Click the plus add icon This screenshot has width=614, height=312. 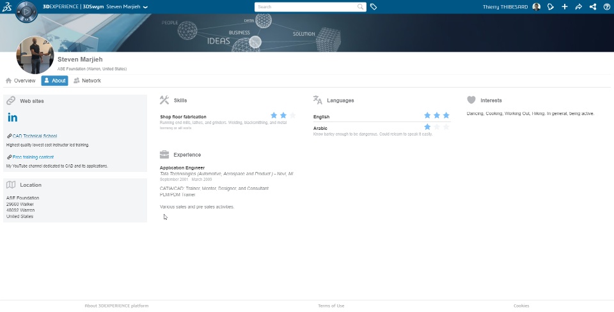[565, 6]
